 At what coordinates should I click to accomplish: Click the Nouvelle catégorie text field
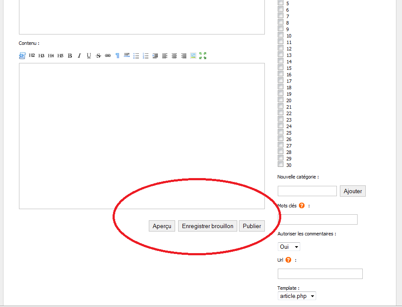click(x=307, y=191)
